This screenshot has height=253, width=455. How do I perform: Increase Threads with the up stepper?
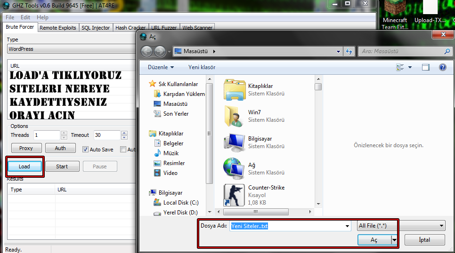pos(64,133)
